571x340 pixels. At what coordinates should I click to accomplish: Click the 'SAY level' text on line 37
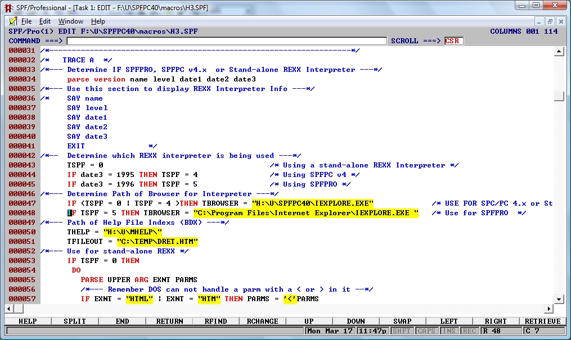(x=87, y=108)
